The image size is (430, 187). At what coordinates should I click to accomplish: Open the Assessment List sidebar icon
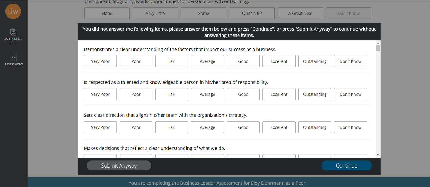coord(13,37)
